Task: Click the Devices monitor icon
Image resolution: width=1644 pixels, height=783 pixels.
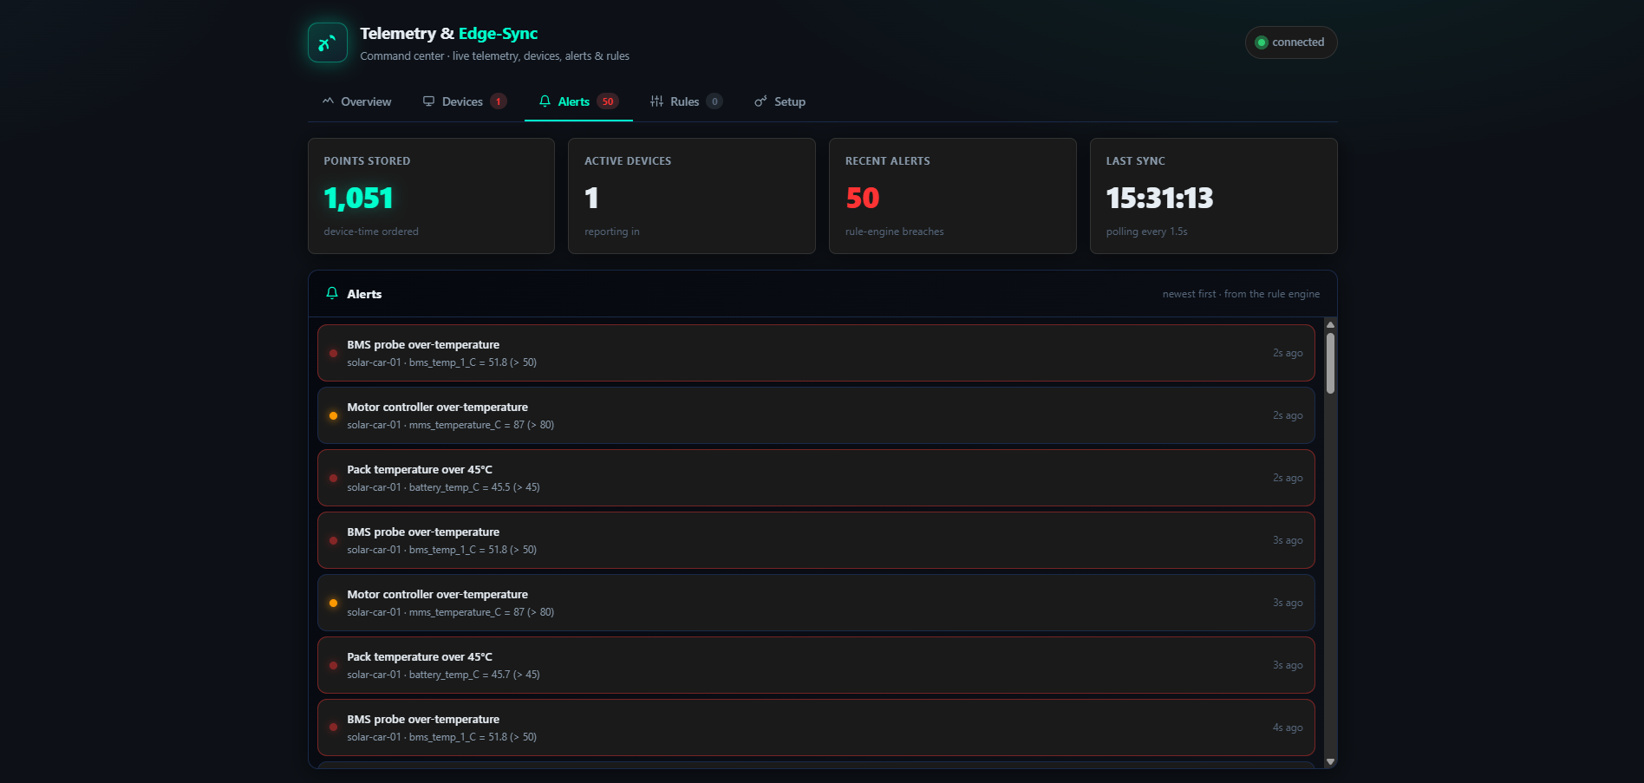Action: (x=428, y=101)
